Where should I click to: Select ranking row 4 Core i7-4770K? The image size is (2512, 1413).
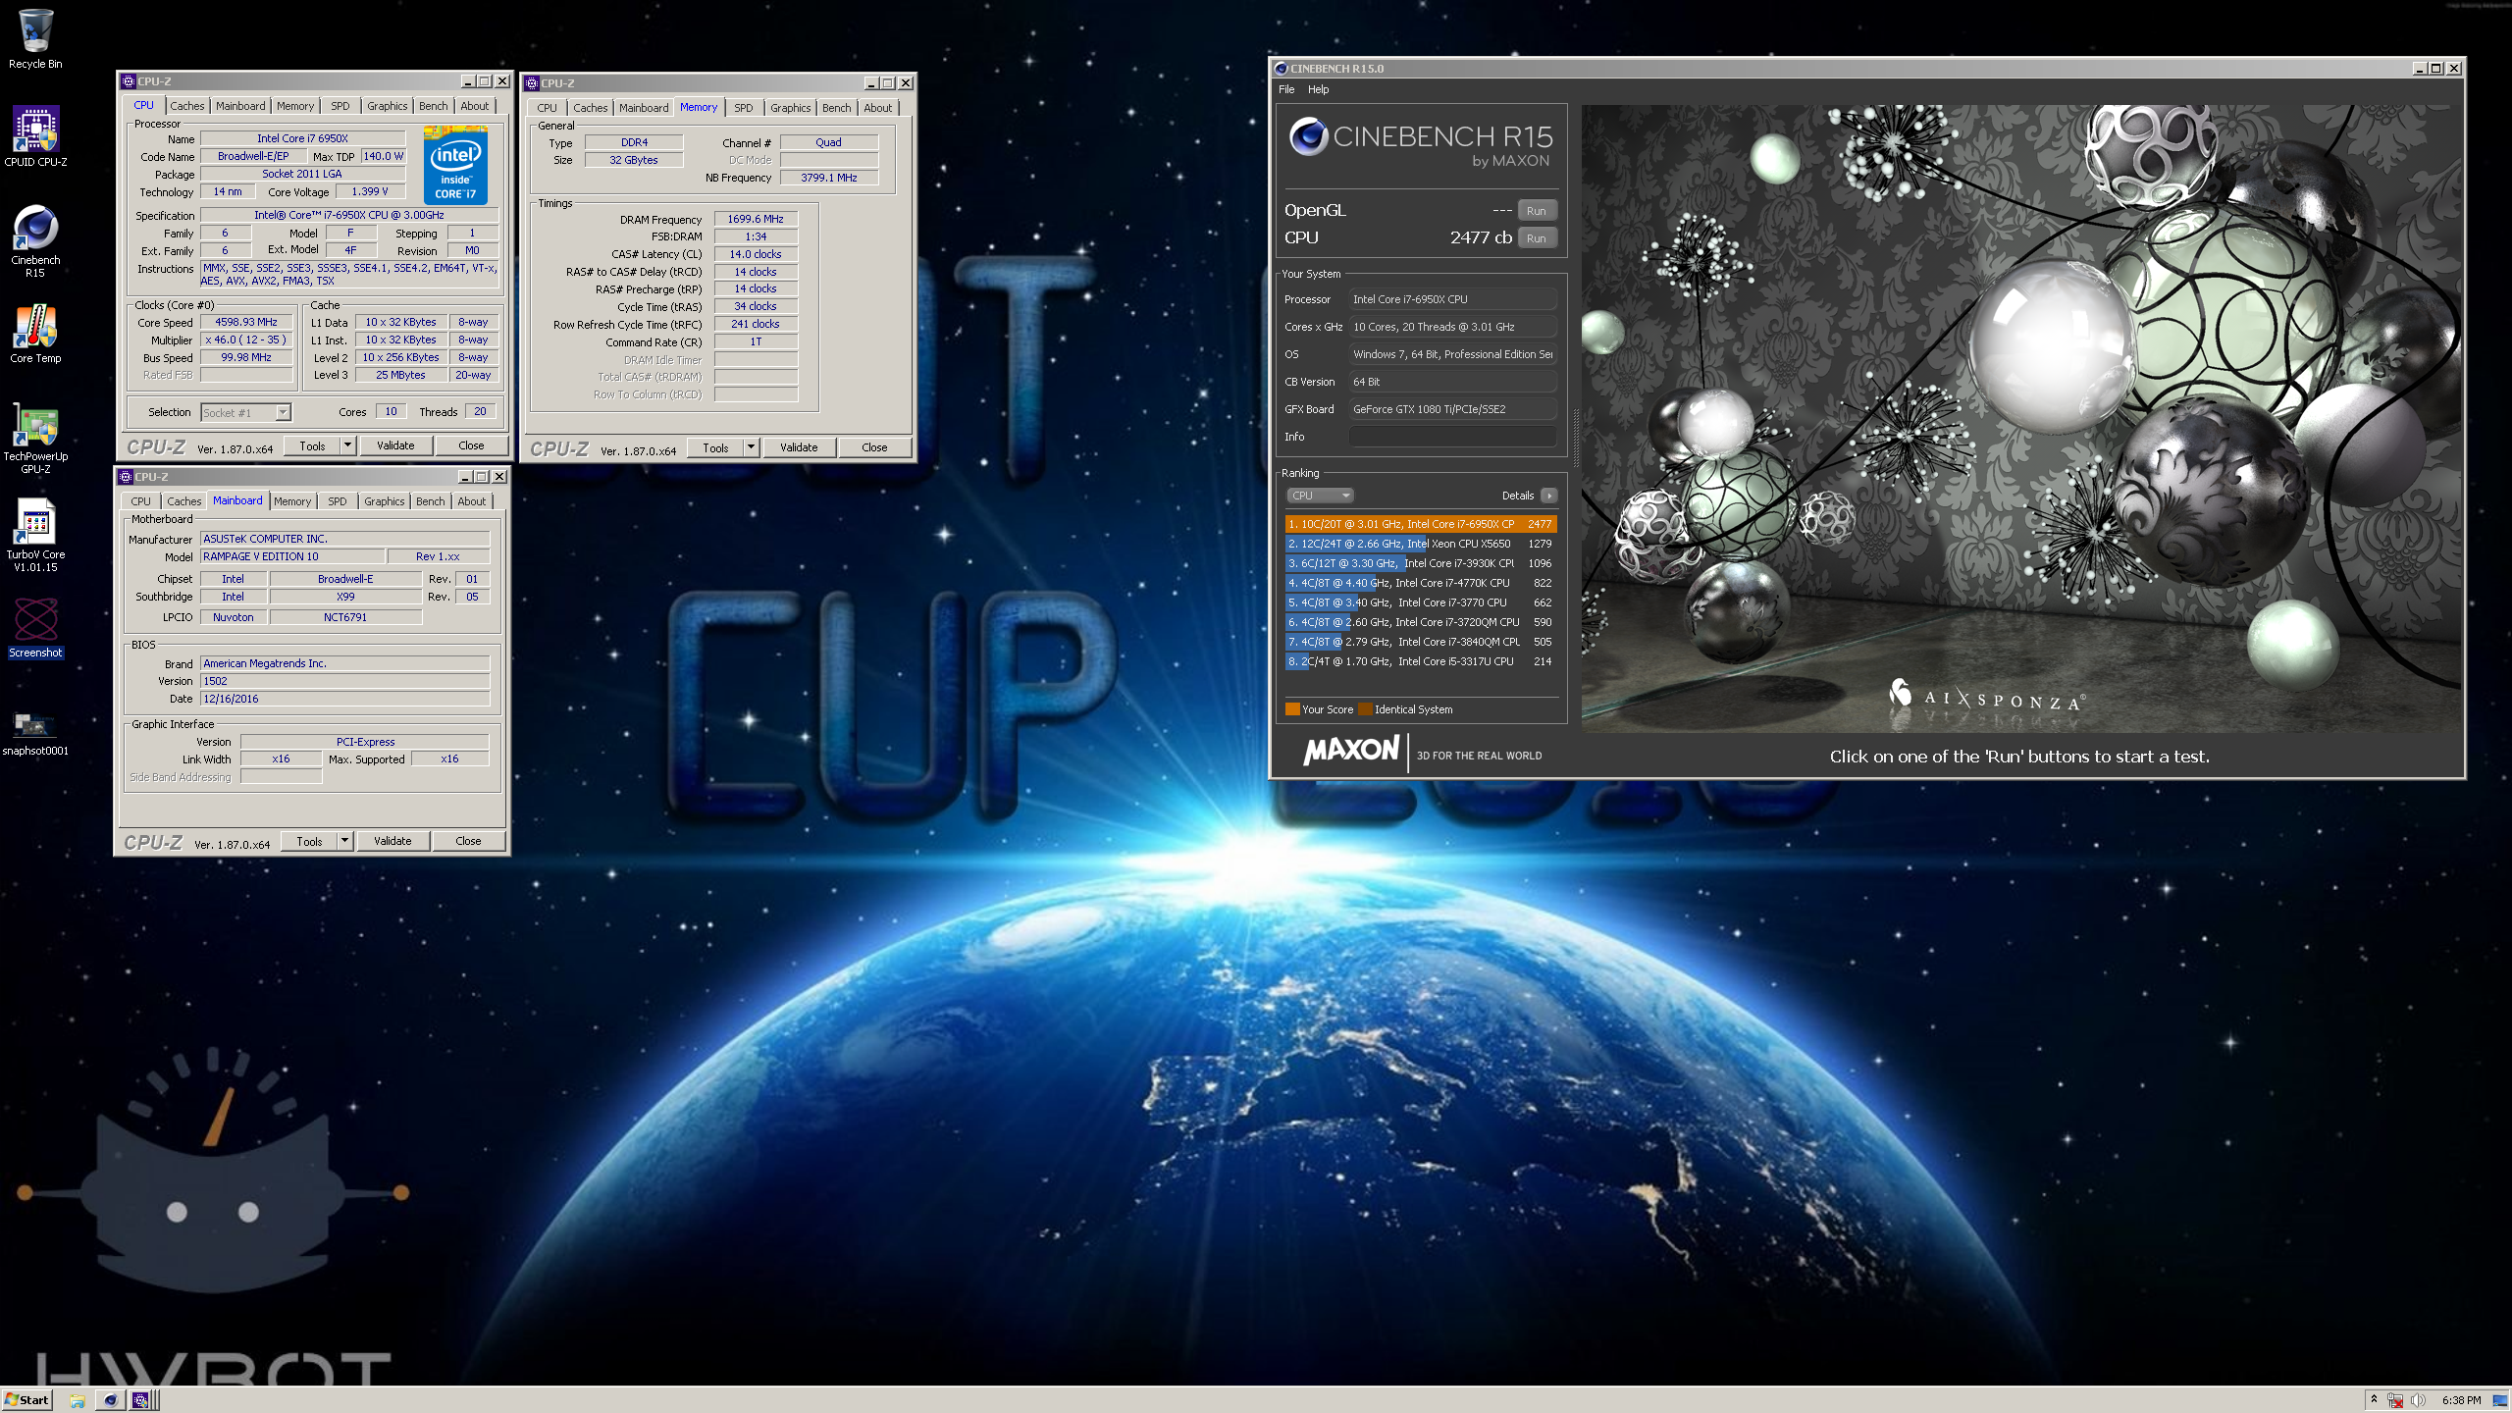1420,583
